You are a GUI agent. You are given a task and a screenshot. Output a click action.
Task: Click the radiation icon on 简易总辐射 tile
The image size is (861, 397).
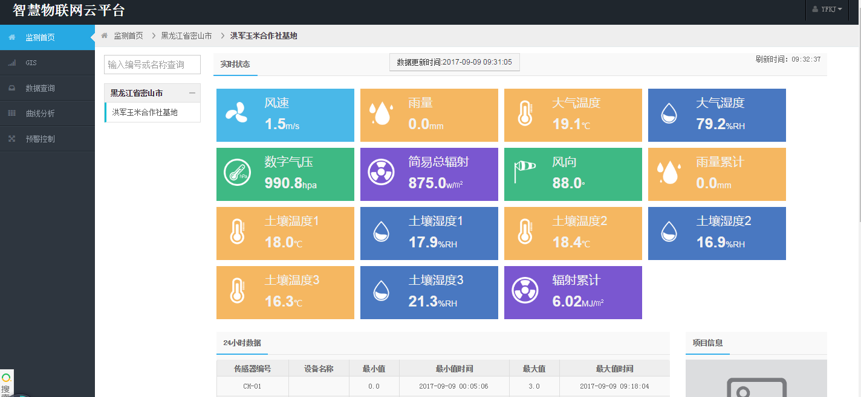381,171
